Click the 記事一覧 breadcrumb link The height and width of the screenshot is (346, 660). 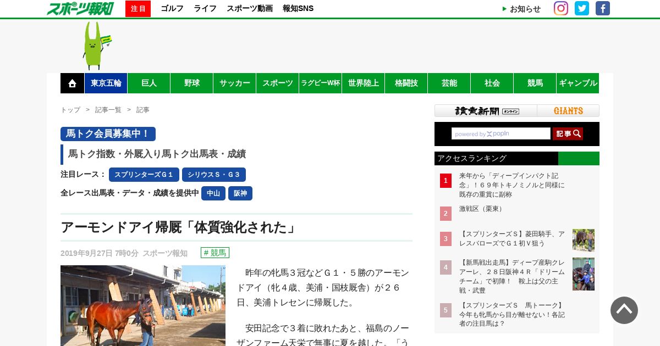coord(108,110)
